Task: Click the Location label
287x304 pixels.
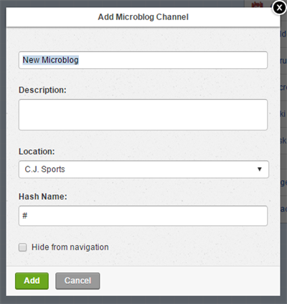Action: (x=37, y=151)
